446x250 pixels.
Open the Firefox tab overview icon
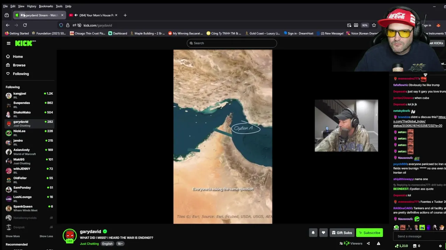pos(7,15)
